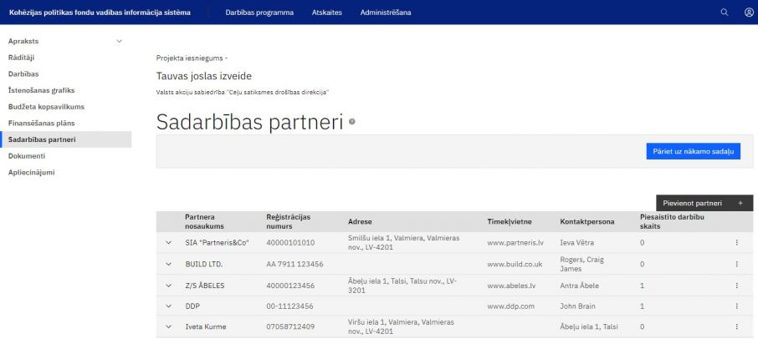
Task: Open three-dot menu for SIA "Partneris&Co"
Action: coord(736,243)
